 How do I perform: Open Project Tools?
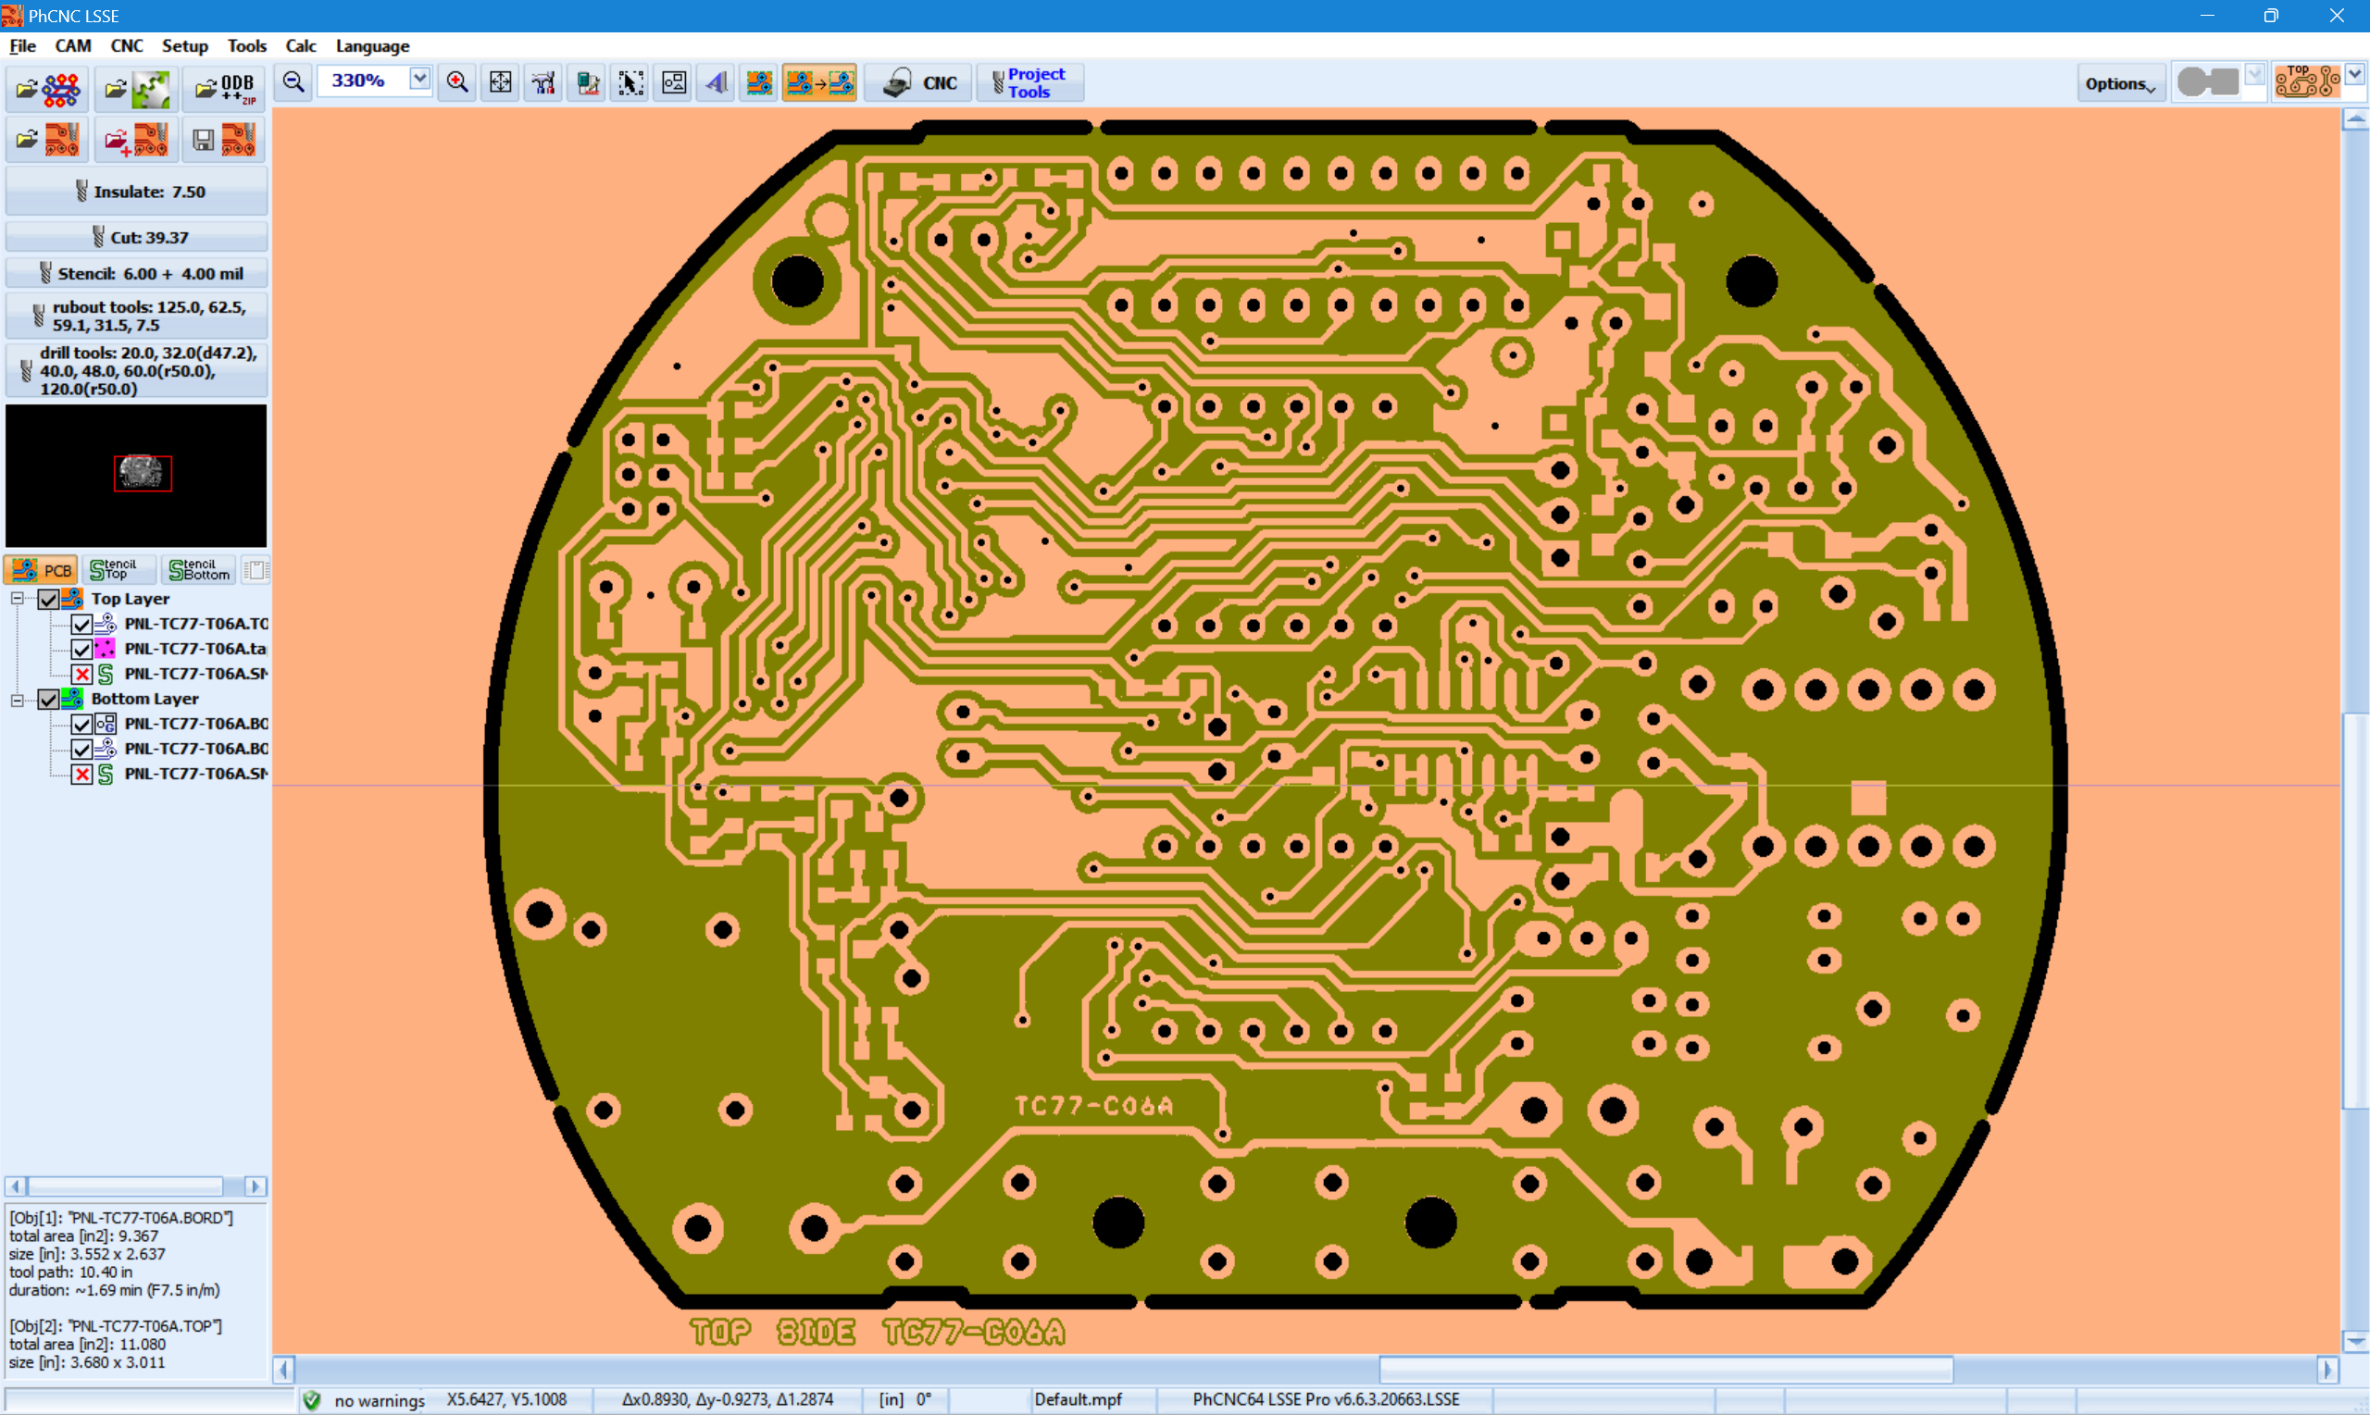pyautogui.click(x=1030, y=83)
